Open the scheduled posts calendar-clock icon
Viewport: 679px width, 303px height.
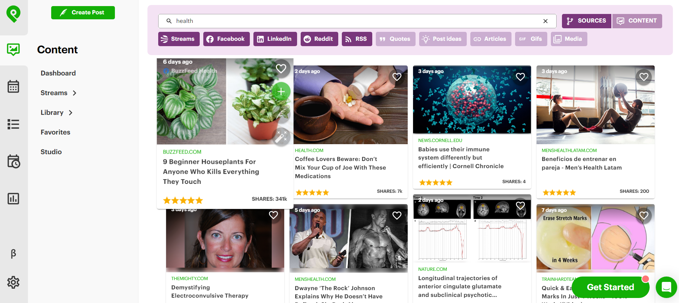(13, 162)
